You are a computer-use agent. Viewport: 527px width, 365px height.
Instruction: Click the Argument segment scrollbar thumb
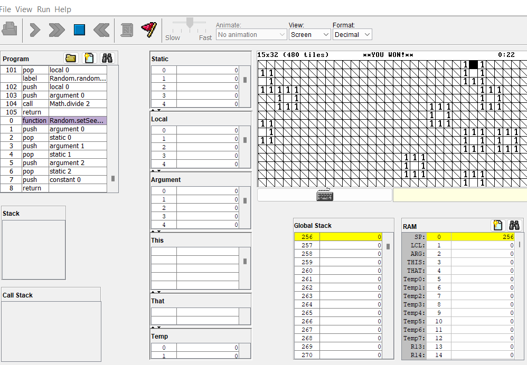(244, 201)
